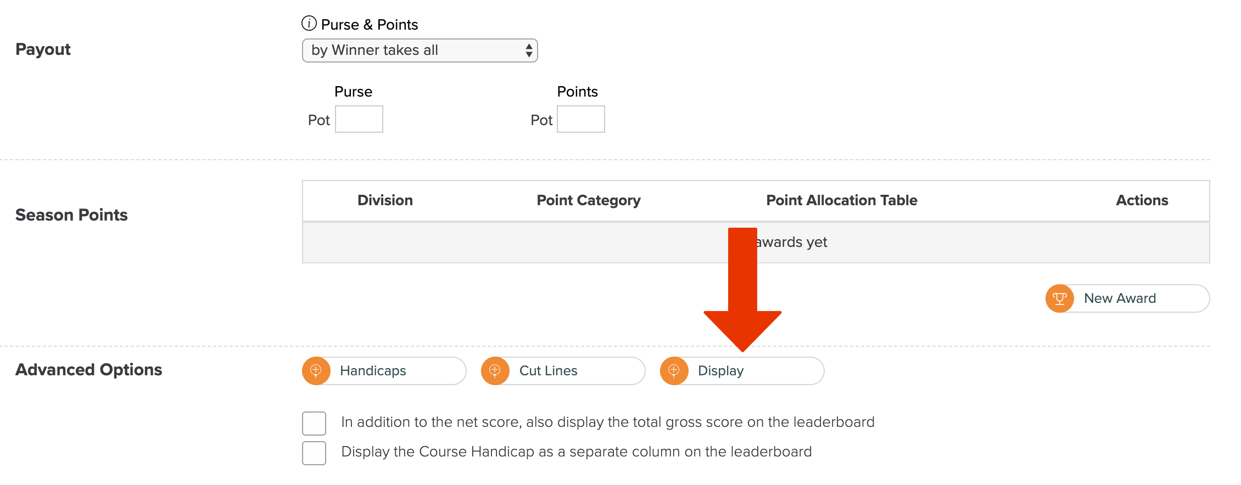Click the New Award button

click(1127, 298)
